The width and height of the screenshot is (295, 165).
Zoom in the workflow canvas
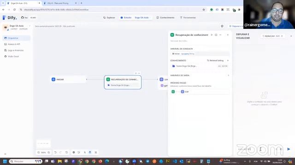pos(49,153)
